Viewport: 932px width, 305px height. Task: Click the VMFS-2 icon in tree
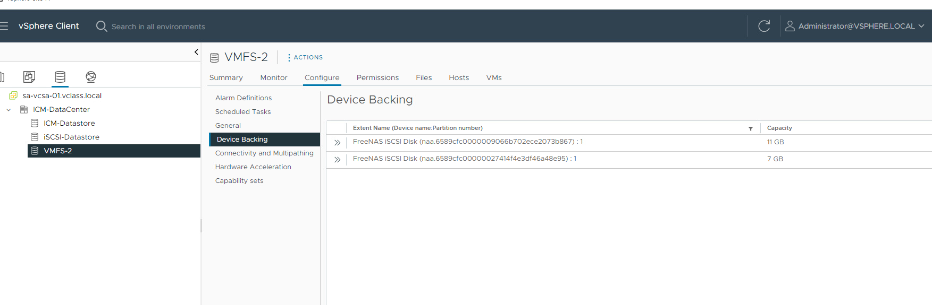tap(35, 151)
